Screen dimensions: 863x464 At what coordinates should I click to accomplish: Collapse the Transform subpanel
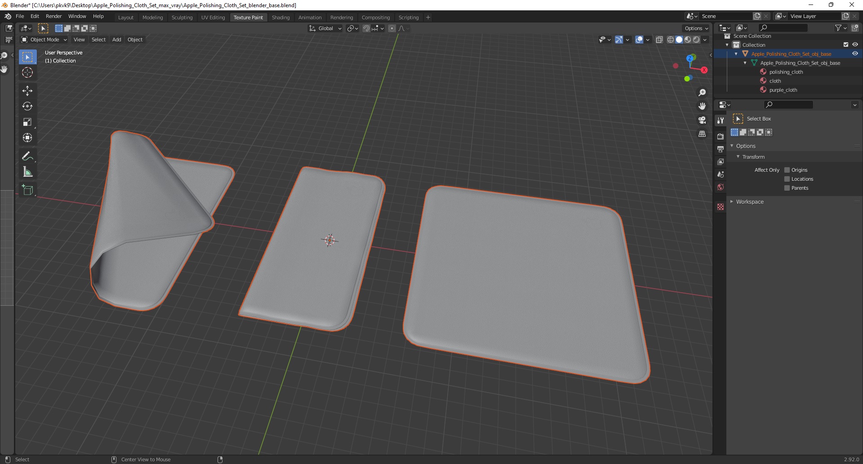(738, 157)
